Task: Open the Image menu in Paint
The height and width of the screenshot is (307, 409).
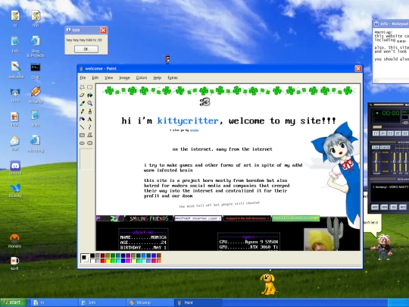Action: point(124,78)
